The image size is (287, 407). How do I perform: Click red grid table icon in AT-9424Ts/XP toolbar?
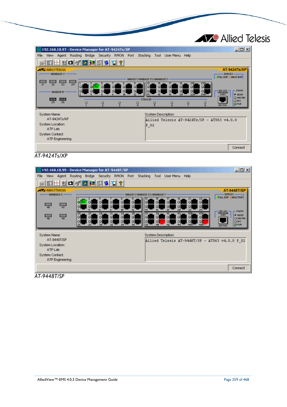57,63
